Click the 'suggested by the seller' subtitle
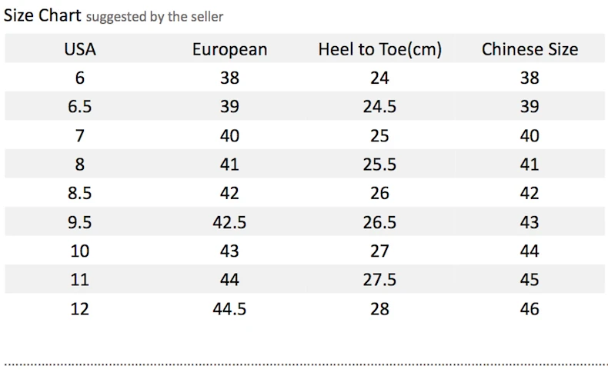 [155, 16]
